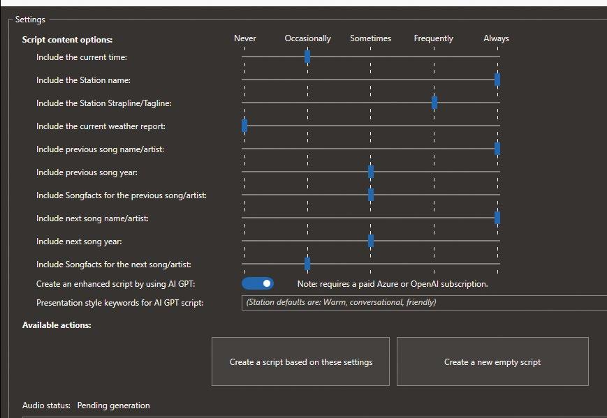Click the Station Strapline/Tagline slider handle
Screen dimensions: 607x418
click(x=434, y=103)
